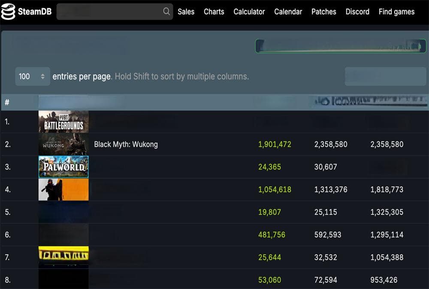Go to the Calculator page
429x289 pixels.
point(249,12)
